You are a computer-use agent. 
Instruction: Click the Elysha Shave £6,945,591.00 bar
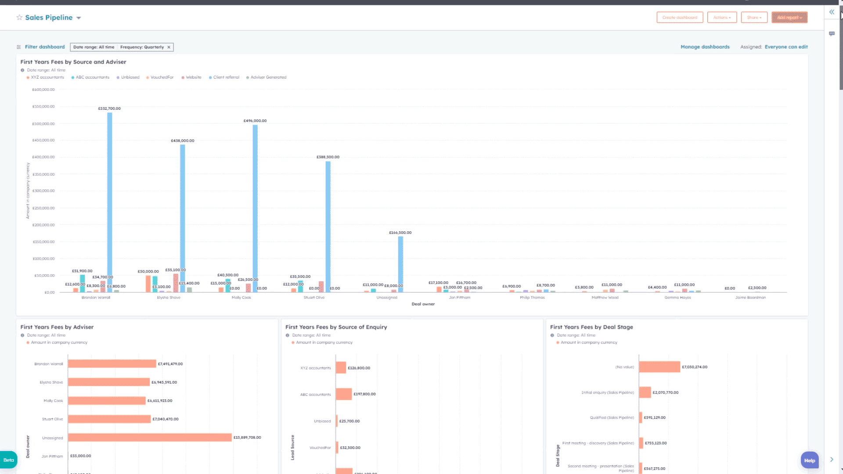(109, 382)
